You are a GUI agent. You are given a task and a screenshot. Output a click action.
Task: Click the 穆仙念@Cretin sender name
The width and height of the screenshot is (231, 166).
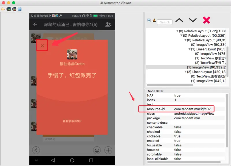(x=72, y=64)
